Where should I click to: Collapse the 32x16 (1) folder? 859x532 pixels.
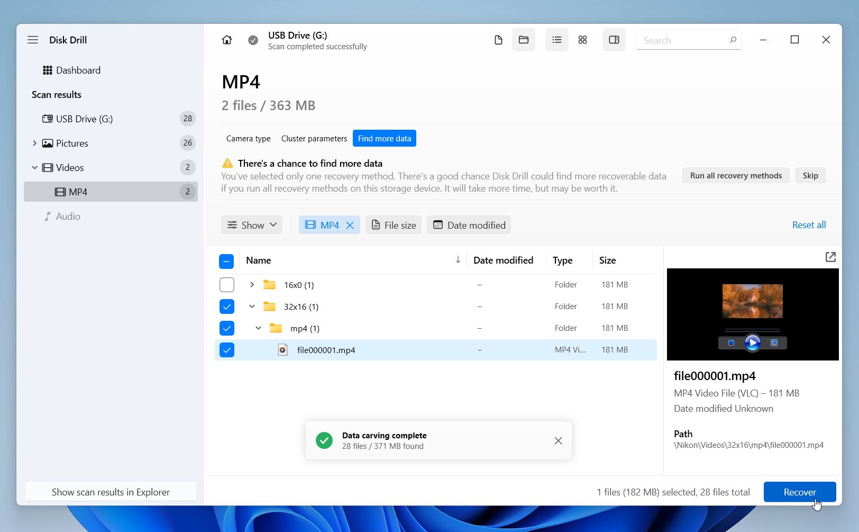tap(252, 306)
